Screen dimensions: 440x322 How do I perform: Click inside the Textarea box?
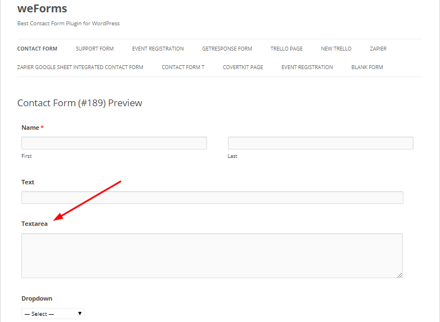point(212,256)
